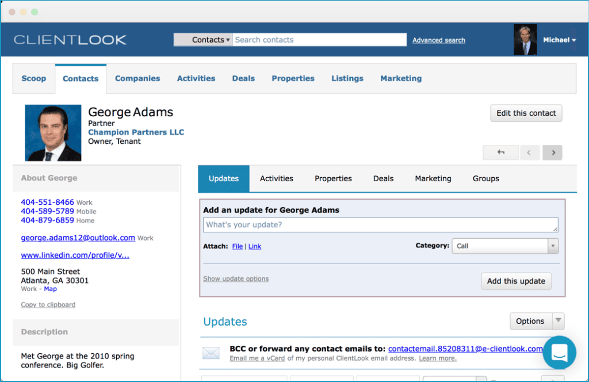
Task: Select the Updates sub-tab
Action: point(224,179)
